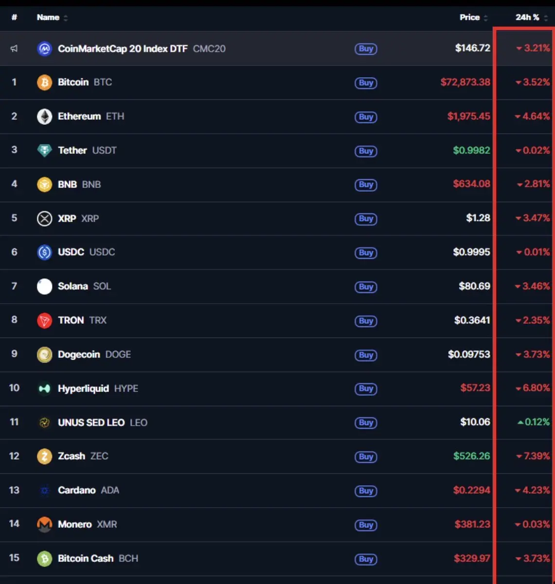
Task: Click the XRP coin icon
Action: coord(44,219)
